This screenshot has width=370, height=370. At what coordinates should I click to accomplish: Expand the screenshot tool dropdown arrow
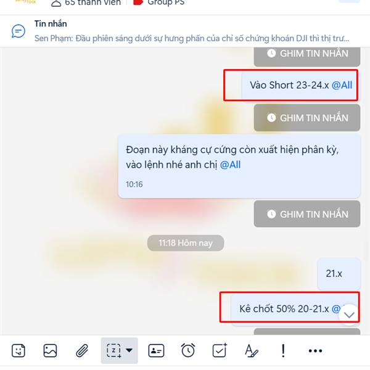pyautogui.click(x=129, y=350)
